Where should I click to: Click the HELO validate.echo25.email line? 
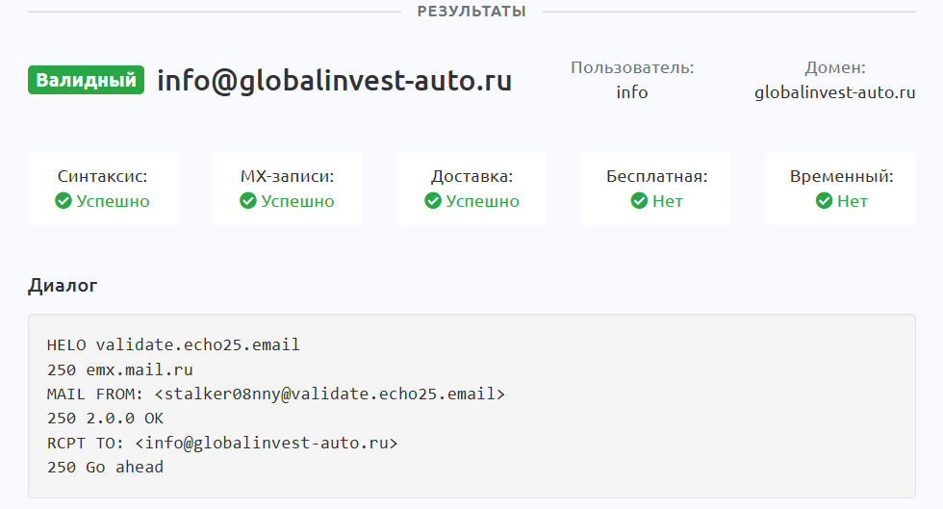pos(173,344)
